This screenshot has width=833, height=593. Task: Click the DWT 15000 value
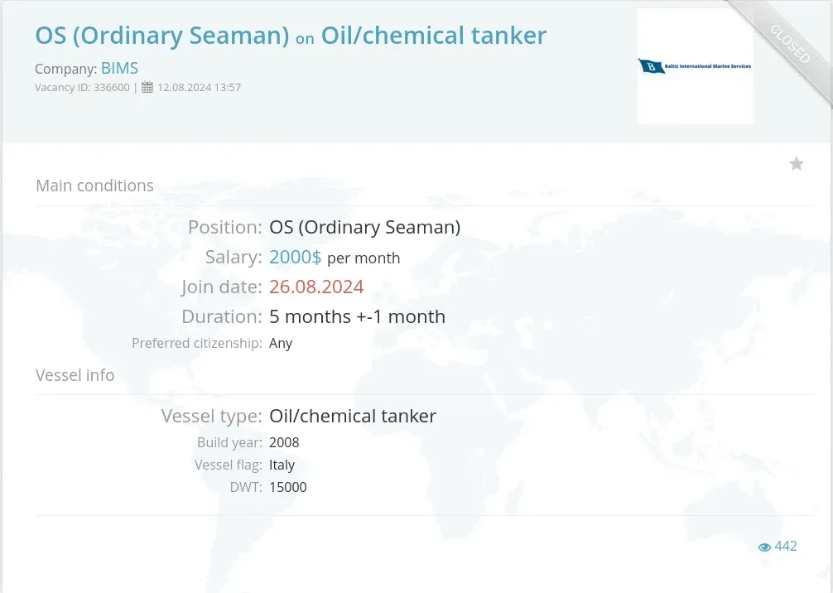pos(288,487)
